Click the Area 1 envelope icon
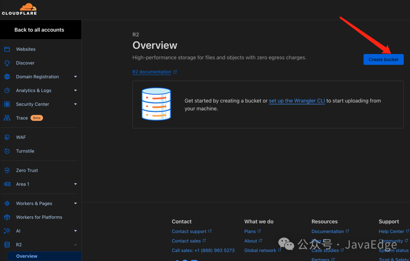Viewport: 410px width, 261px height. [7, 184]
